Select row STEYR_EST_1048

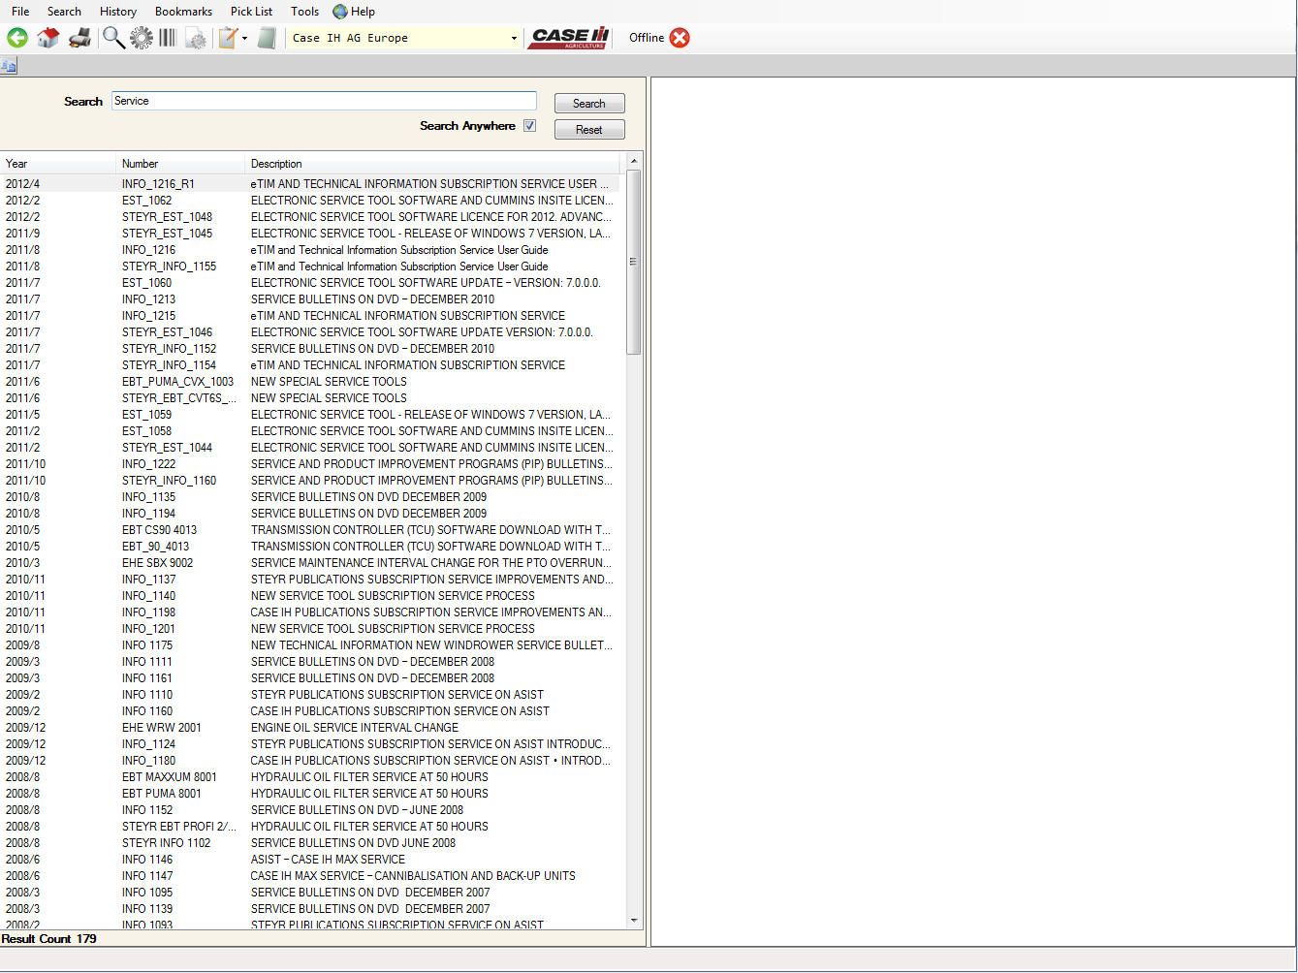[310, 217]
